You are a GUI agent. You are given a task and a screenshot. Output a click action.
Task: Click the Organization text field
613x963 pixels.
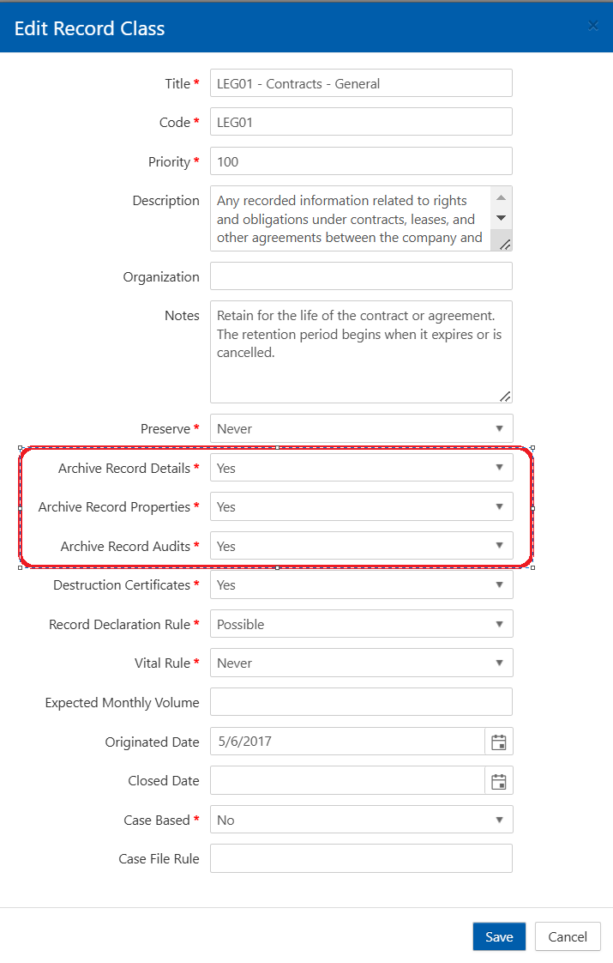coord(361,276)
